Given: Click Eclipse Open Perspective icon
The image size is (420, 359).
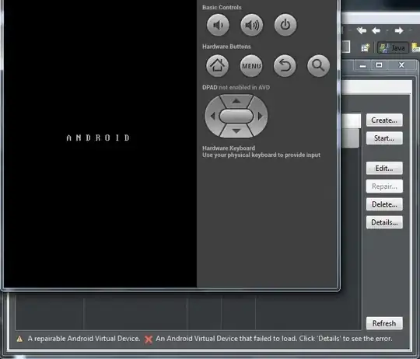Looking at the screenshot, I should pyautogui.click(x=366, y=48).
